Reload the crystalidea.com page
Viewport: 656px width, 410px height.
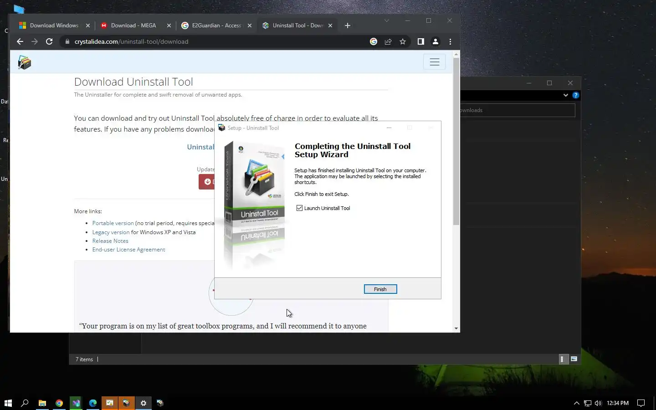49,41
